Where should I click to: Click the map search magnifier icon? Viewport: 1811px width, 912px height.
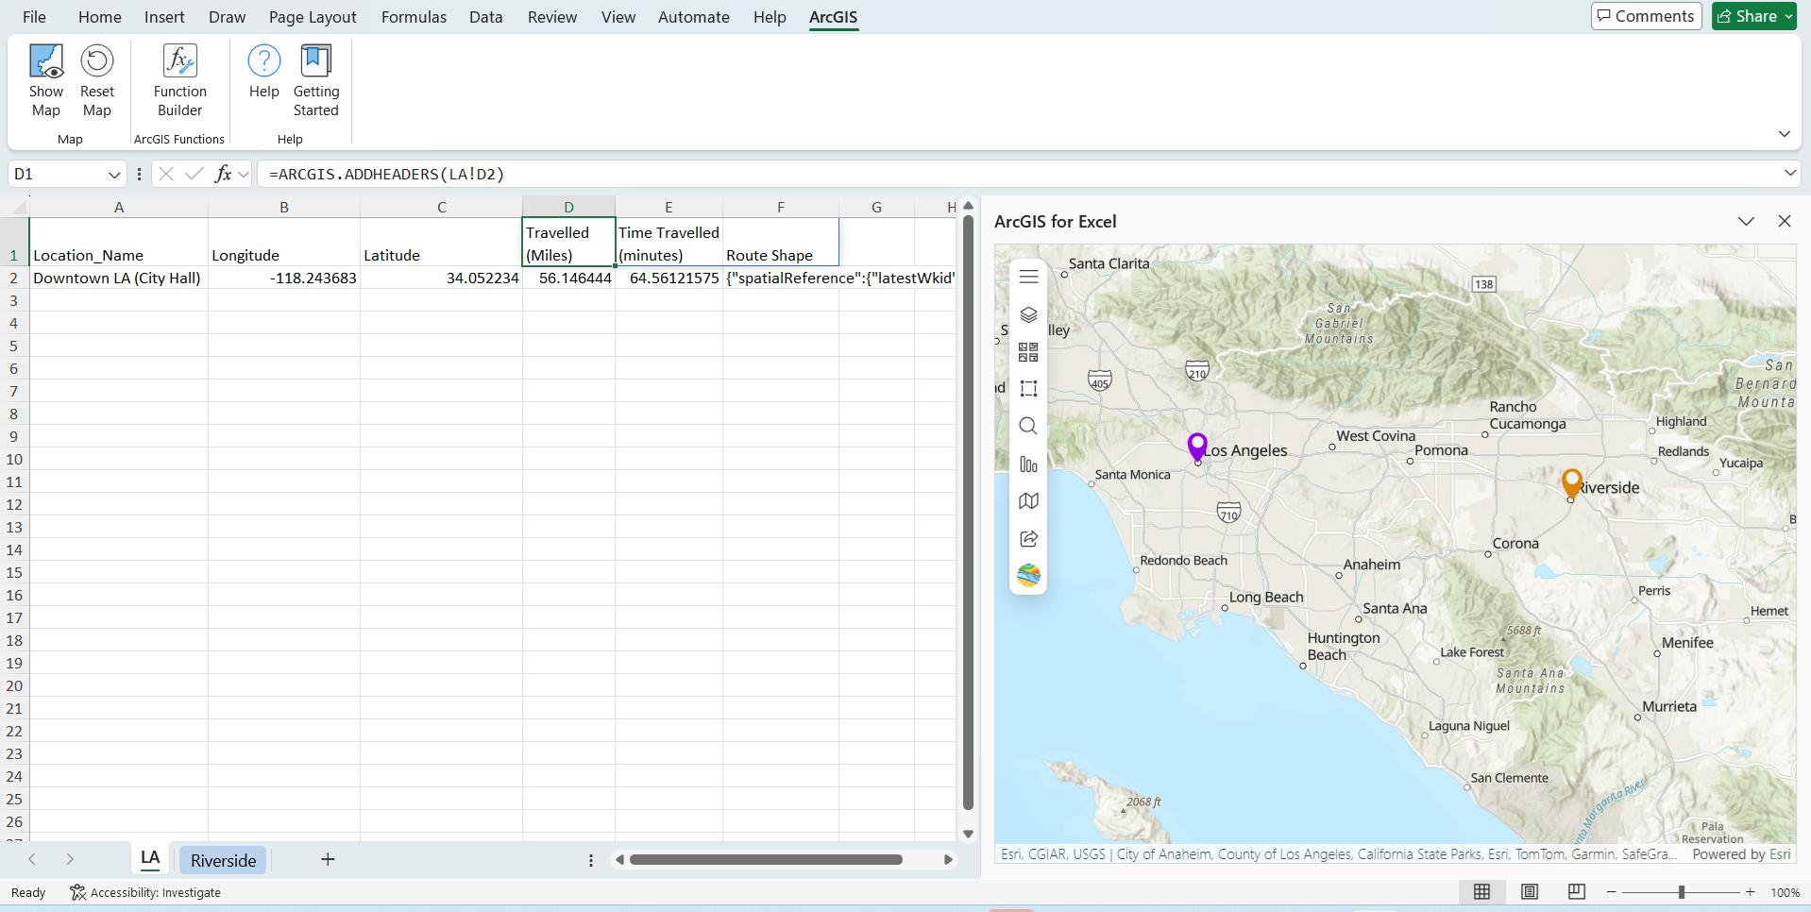coord(1028,426)
